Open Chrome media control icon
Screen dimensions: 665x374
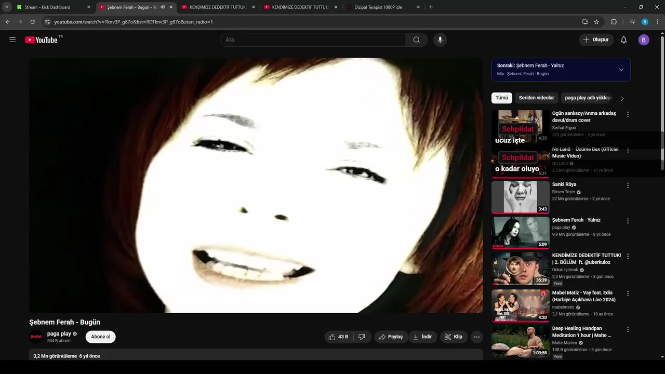pyautogui.click(x=632, y=22)
